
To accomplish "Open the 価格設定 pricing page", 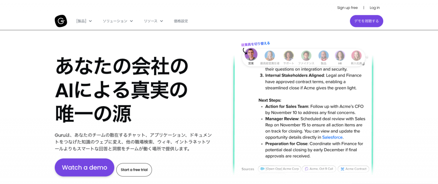I will point(181,21).
